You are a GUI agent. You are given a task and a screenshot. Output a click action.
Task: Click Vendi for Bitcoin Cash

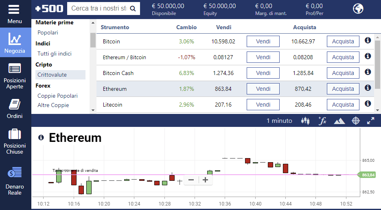(x=263, y=73)
